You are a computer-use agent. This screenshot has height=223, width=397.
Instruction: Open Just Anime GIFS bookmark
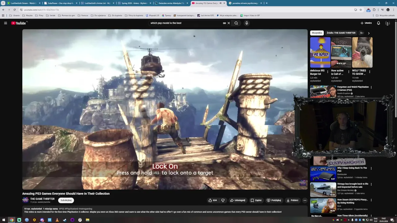tap(205, 15)
